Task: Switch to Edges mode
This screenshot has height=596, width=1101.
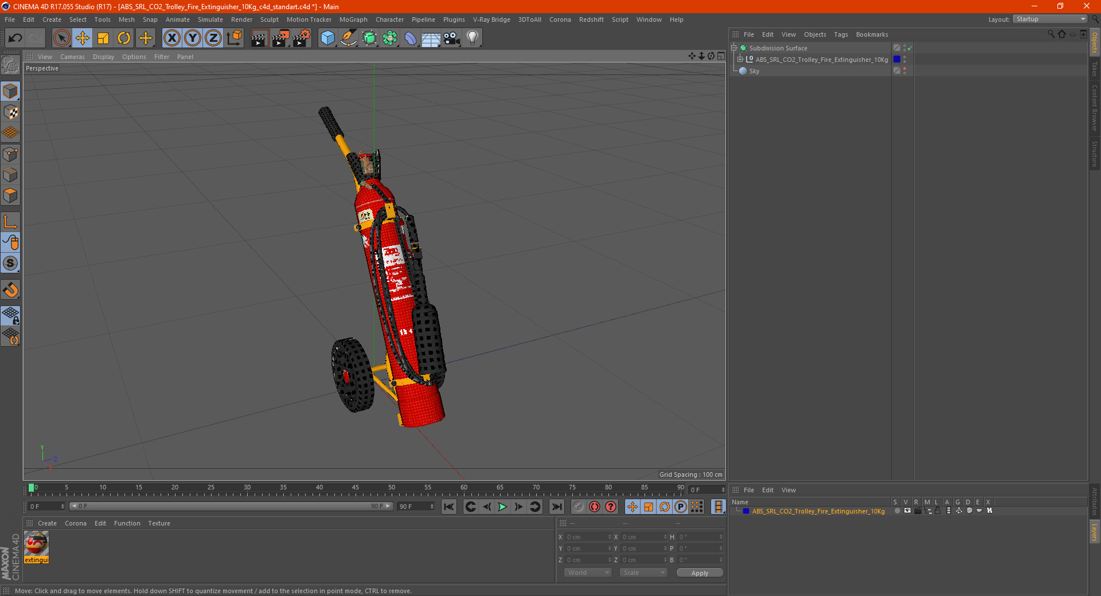Action: pos(10,175)
